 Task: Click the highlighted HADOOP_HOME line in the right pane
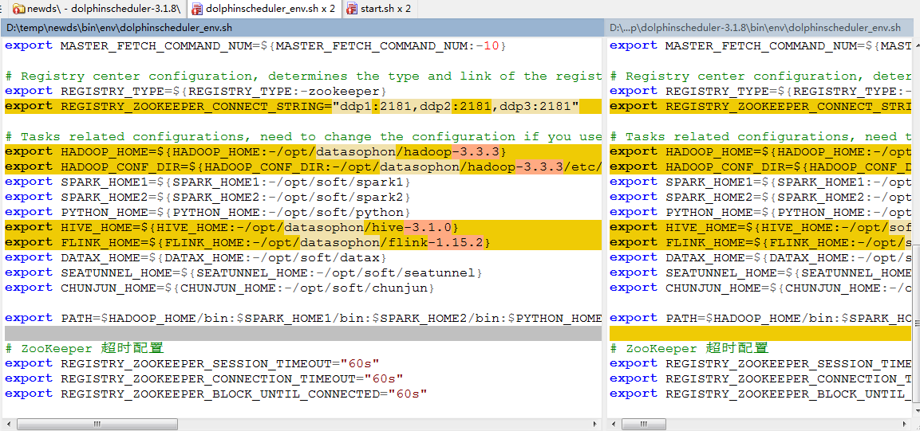tap(762, 151)
